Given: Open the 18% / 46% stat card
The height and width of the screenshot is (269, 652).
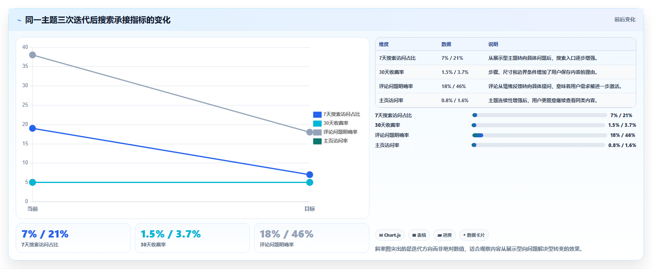Looking at the screenshot, I should coord(311,238).
